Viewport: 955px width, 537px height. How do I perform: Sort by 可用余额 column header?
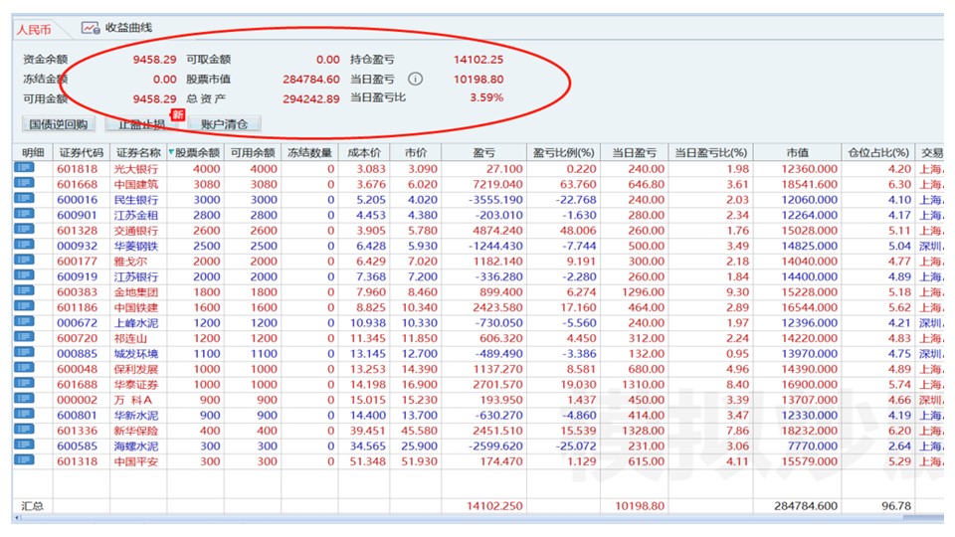253,152
